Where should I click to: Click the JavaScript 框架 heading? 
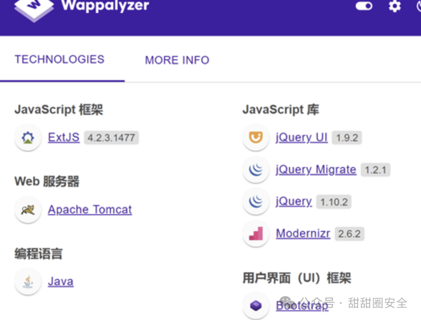tap(59, 110)
